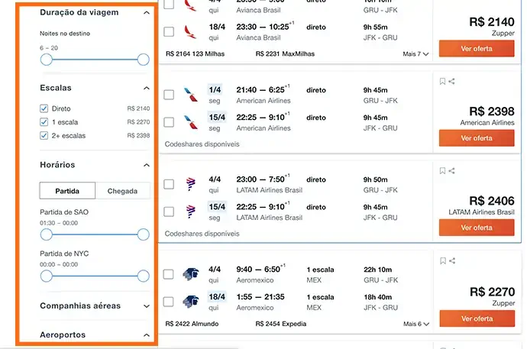Expand the Companhias aéreas filter section
Image resolution: width=527 pixels, height=349 pixels.
[x=146, y=306]
